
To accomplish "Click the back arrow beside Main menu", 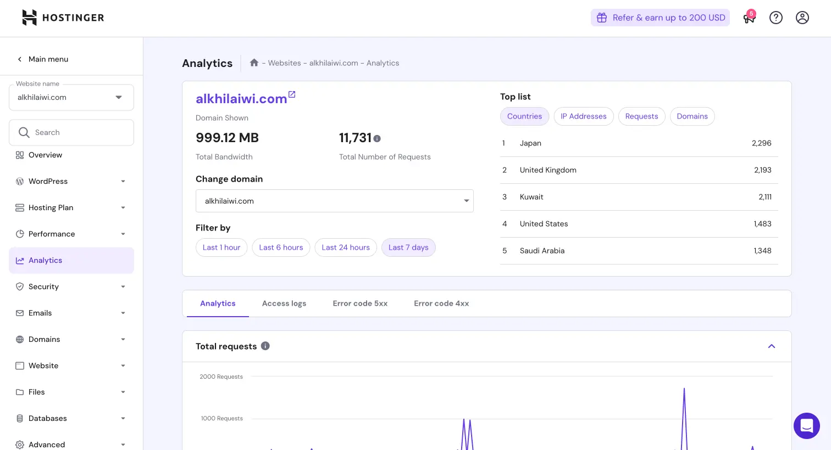I will pos(20,59).
